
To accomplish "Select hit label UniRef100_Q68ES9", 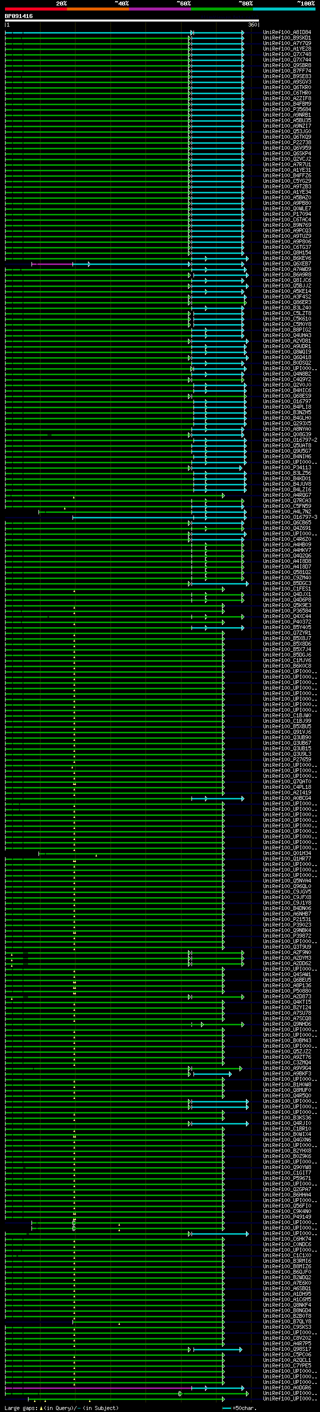I will point(287,396).
